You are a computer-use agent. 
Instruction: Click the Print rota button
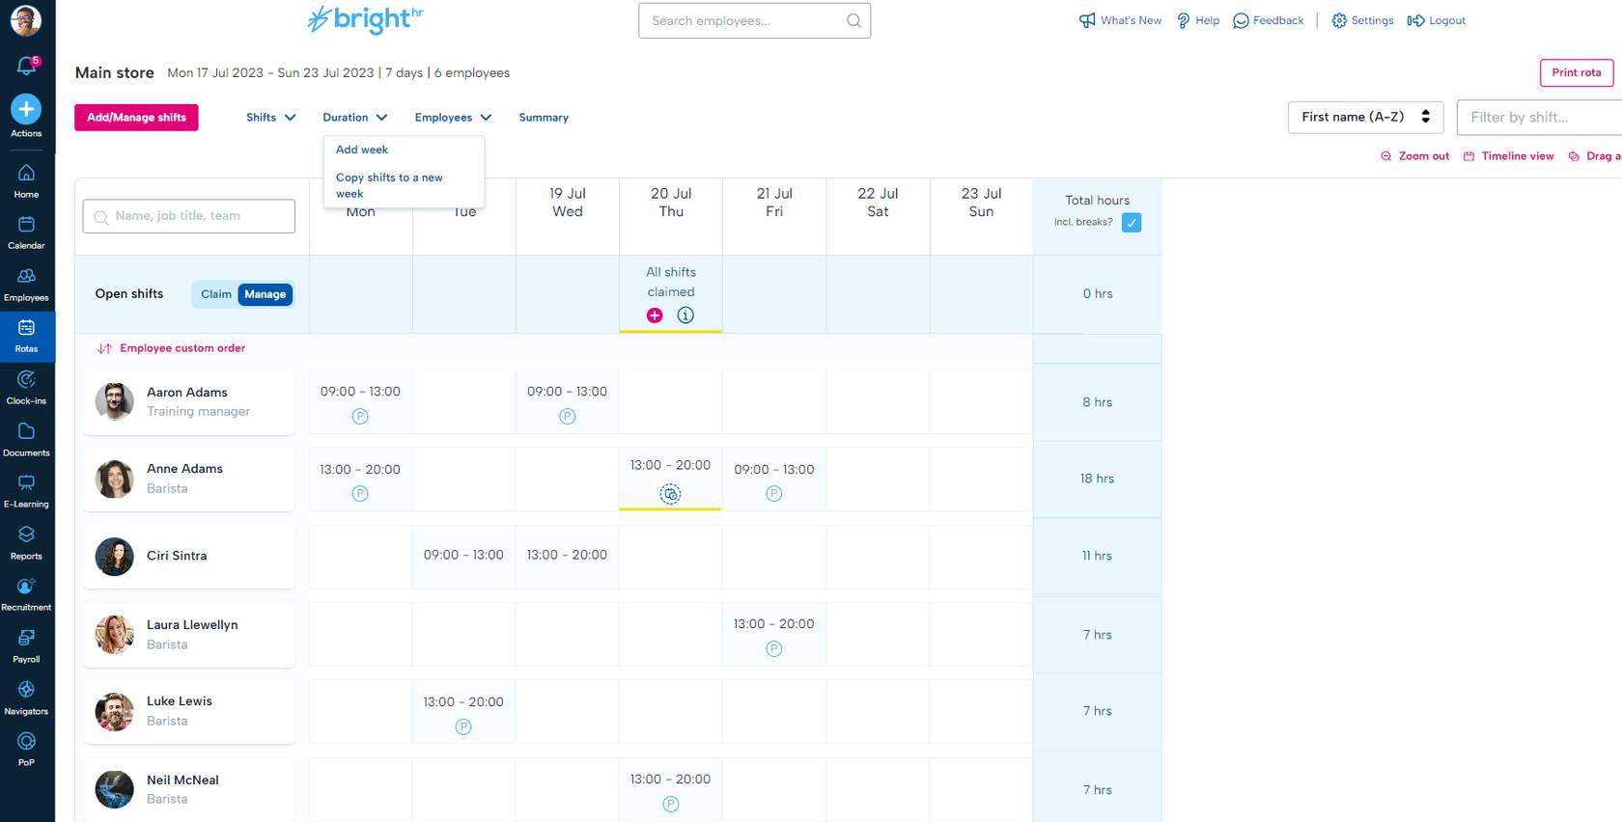pyautogui.click(x=1576, y=72)
